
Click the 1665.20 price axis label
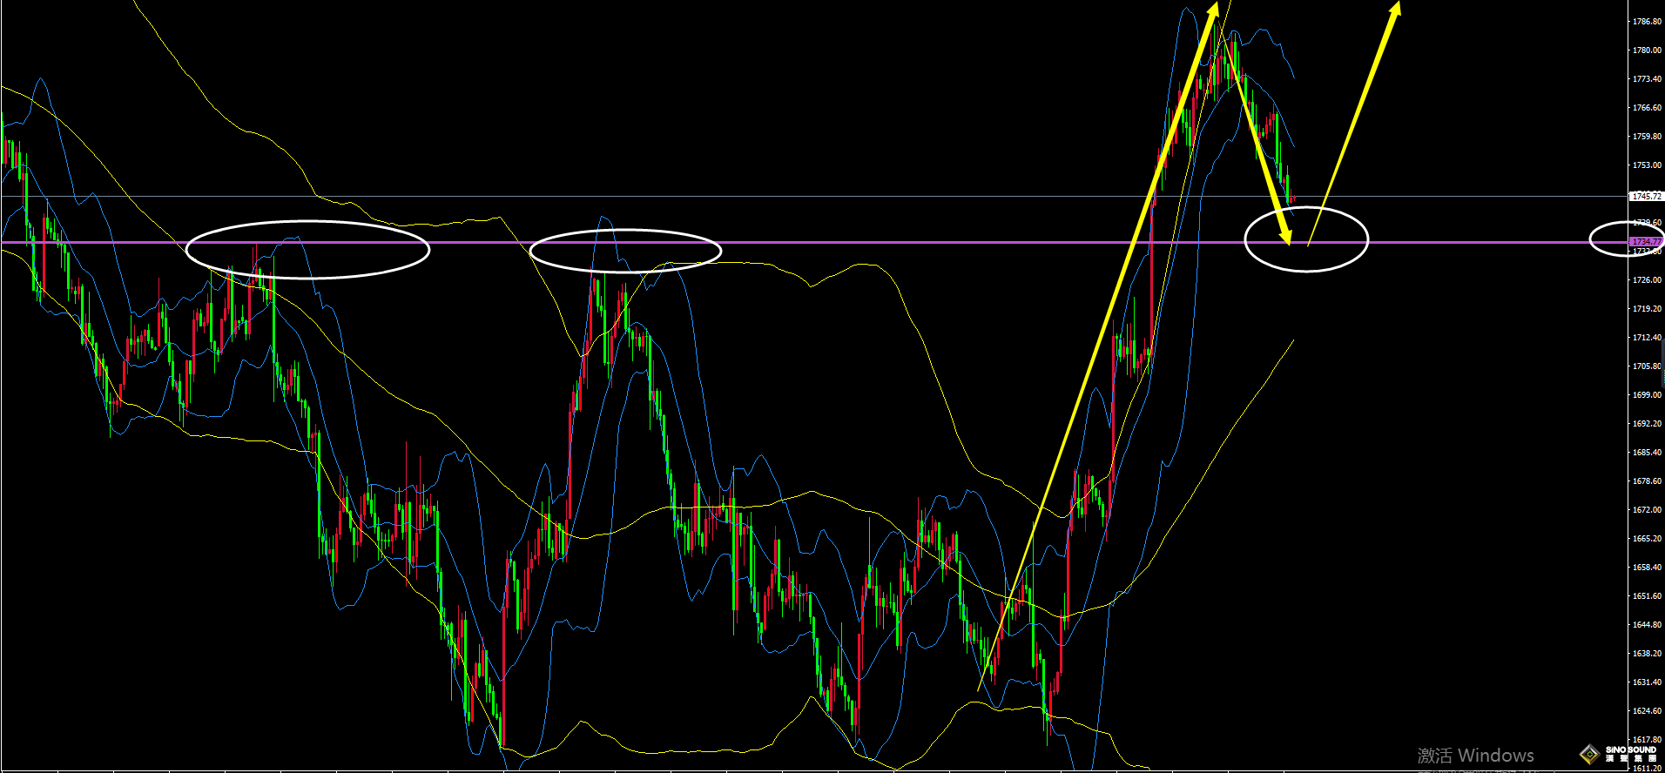coord(1647,538)
